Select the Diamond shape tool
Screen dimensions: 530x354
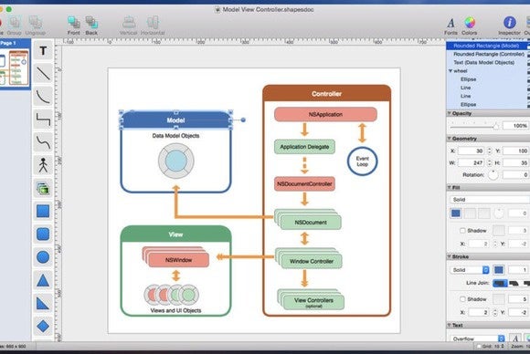coord(43,327)
